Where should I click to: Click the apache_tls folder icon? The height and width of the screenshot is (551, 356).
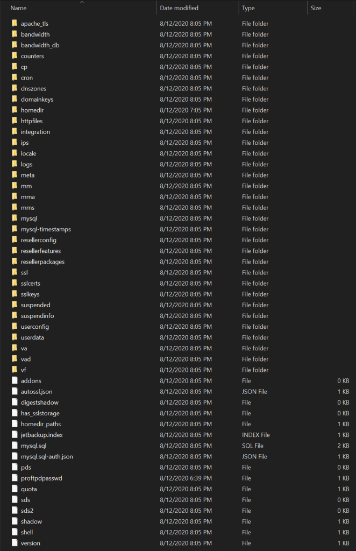[15, 24]
